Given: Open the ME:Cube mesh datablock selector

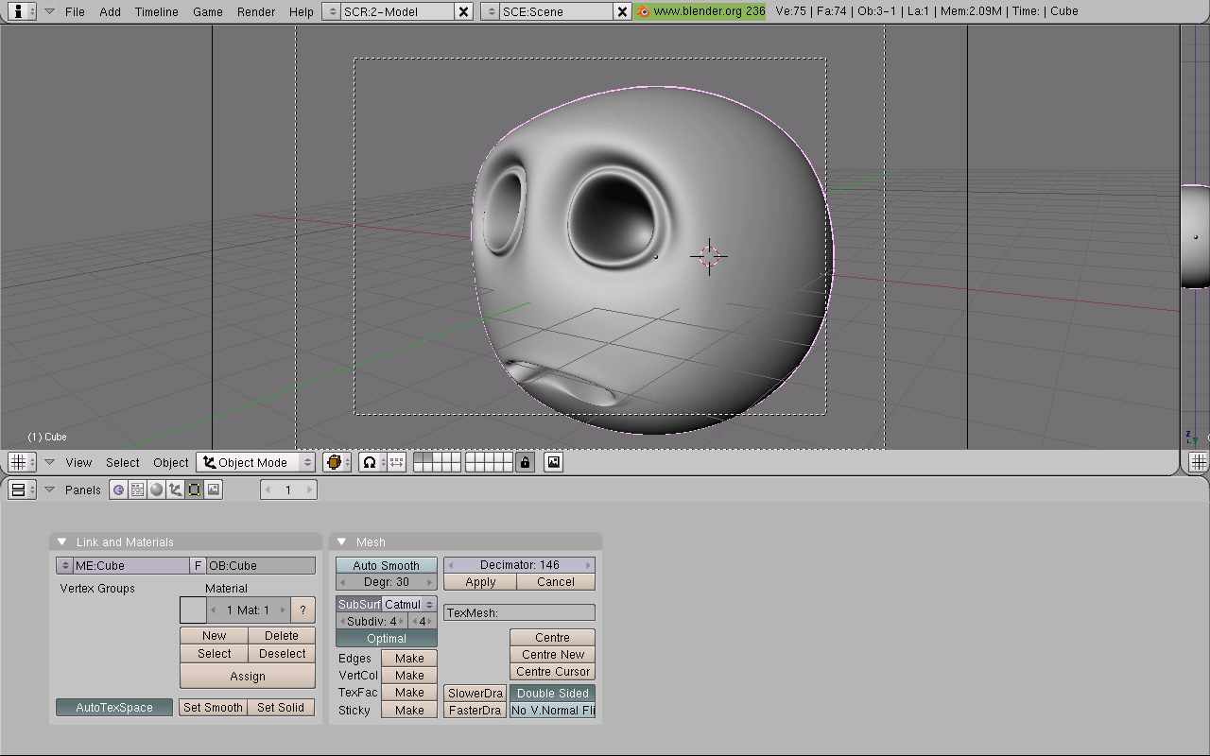Looking at the screenshot, I should [x=64, y=566].
